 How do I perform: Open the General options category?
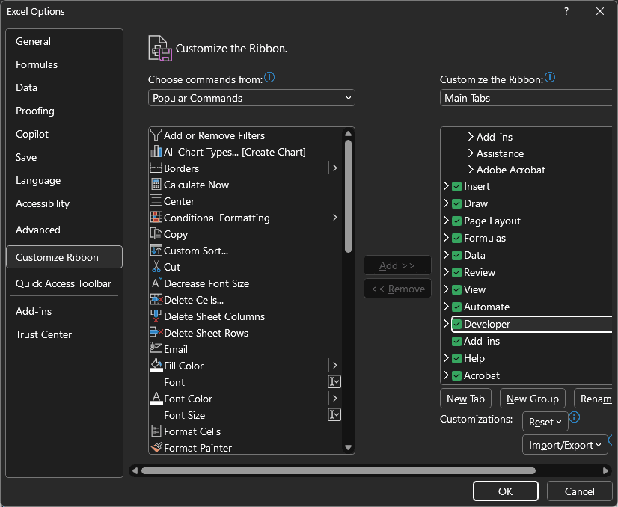[x=64, y=41]
